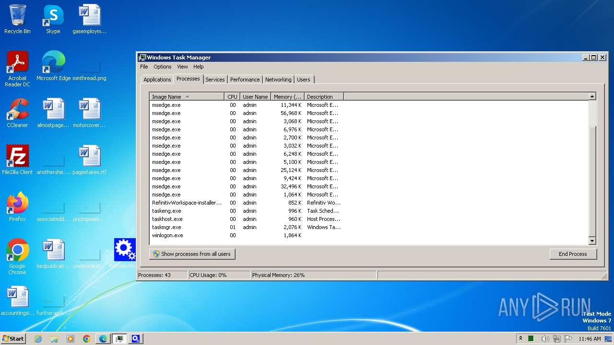
Task: Select the winlogon.exe process row
Action: (x=246, y=235)
